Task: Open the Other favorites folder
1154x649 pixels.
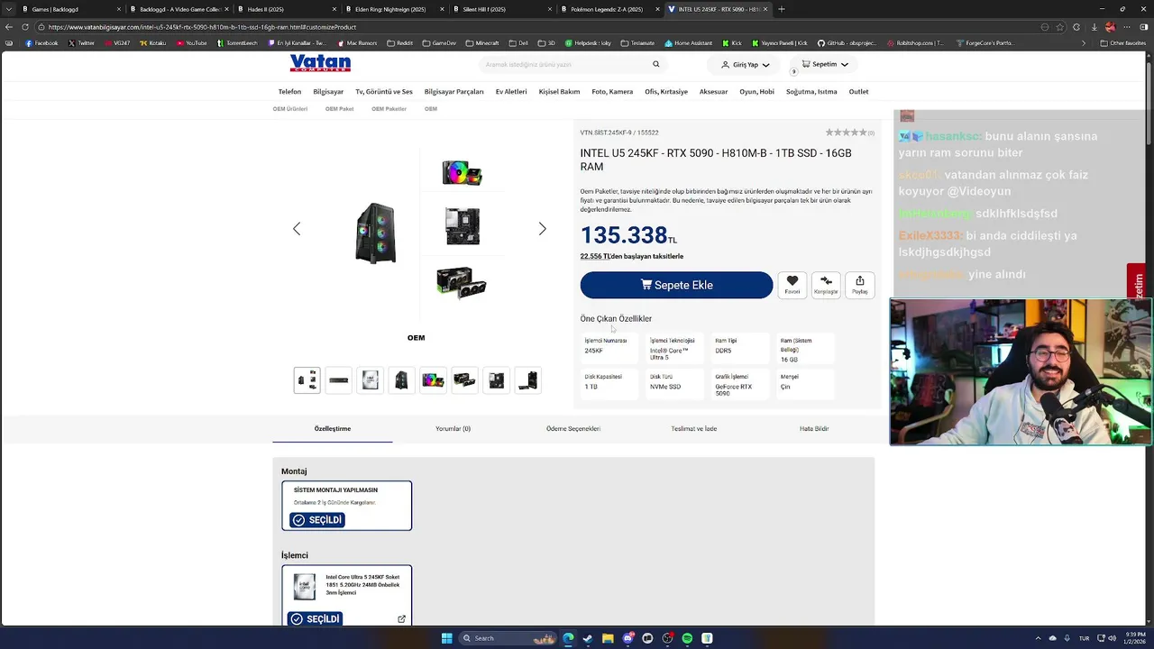Action: [x=1123, y=42]
